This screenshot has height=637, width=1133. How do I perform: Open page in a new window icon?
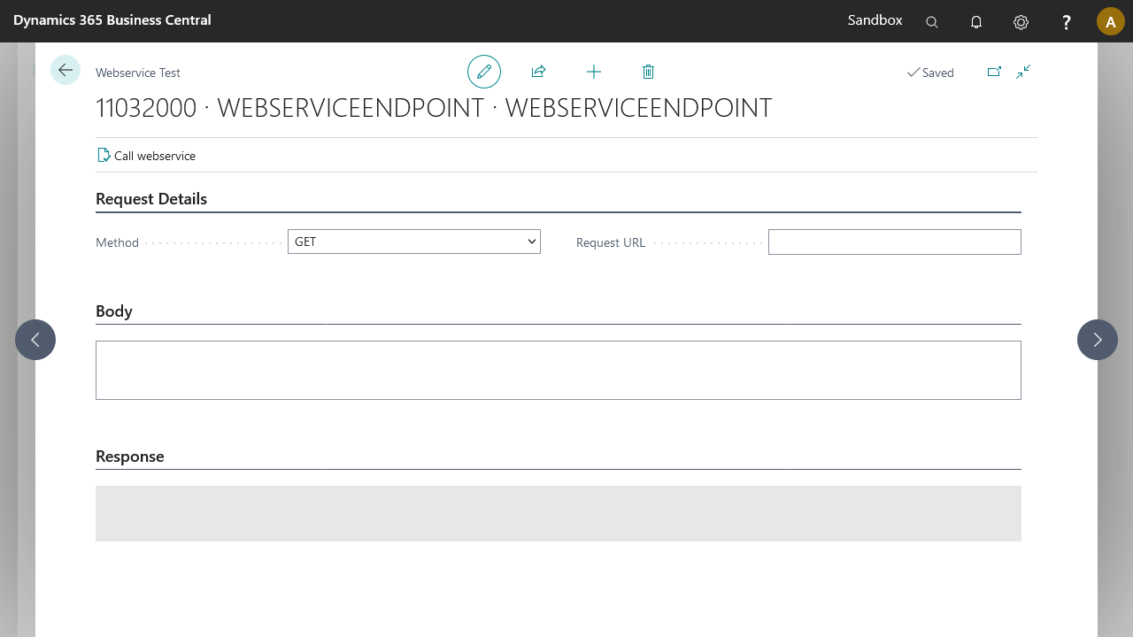(994, 72)
